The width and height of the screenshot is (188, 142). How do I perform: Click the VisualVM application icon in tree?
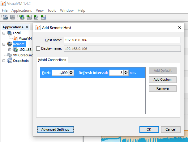(15, 39)
